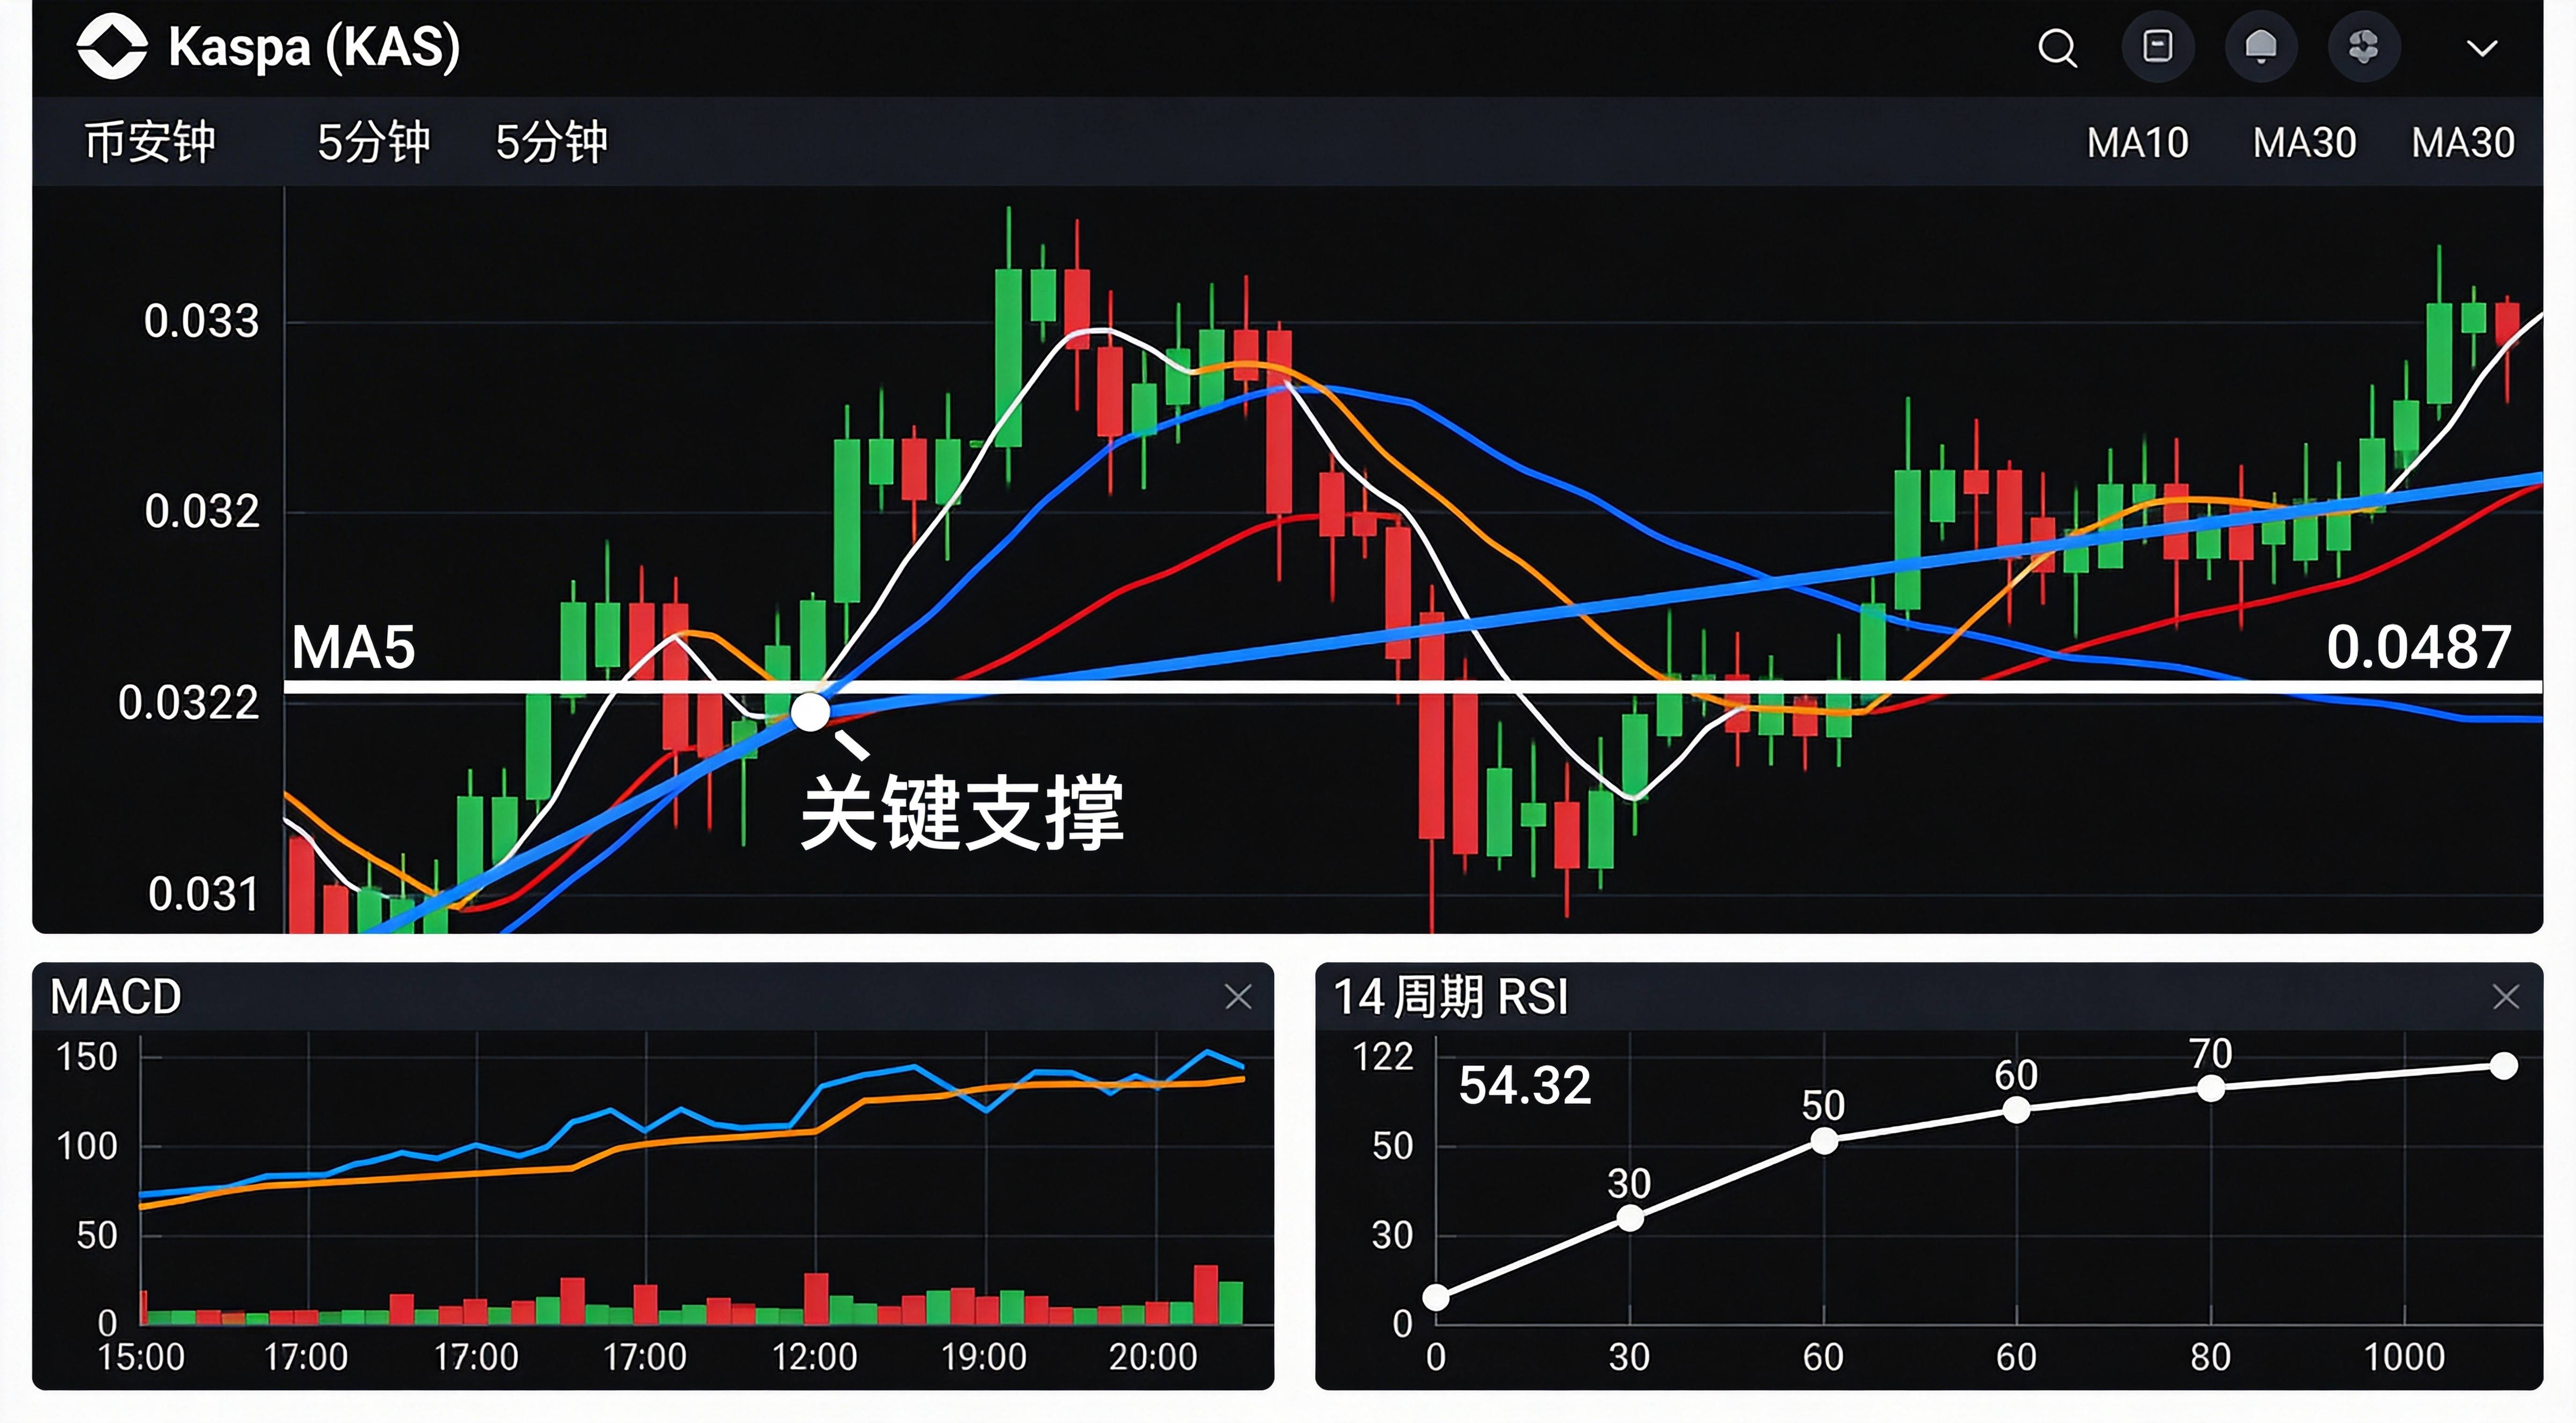Click the white 关键支撑 marker dot
This screenshot has width=2576, height=1423.
tap(810, 712)
